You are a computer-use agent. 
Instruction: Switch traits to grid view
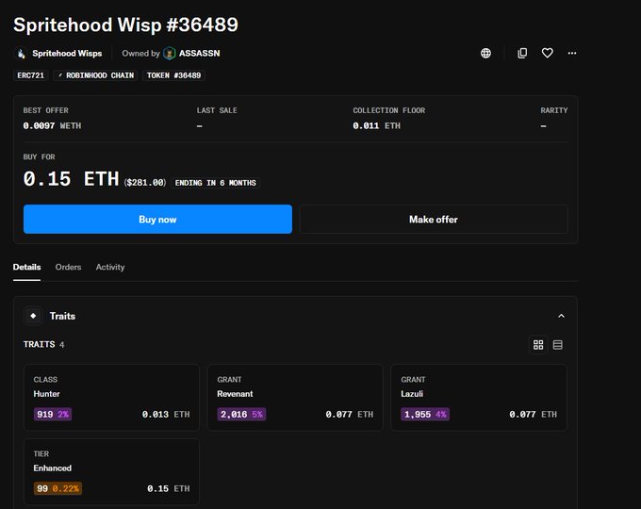(538, 345)
